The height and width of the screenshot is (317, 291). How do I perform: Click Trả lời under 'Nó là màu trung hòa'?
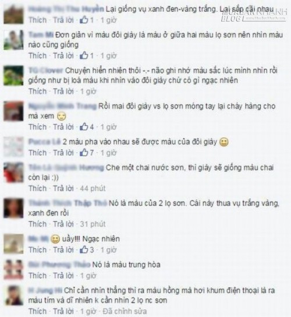[63, 276]
